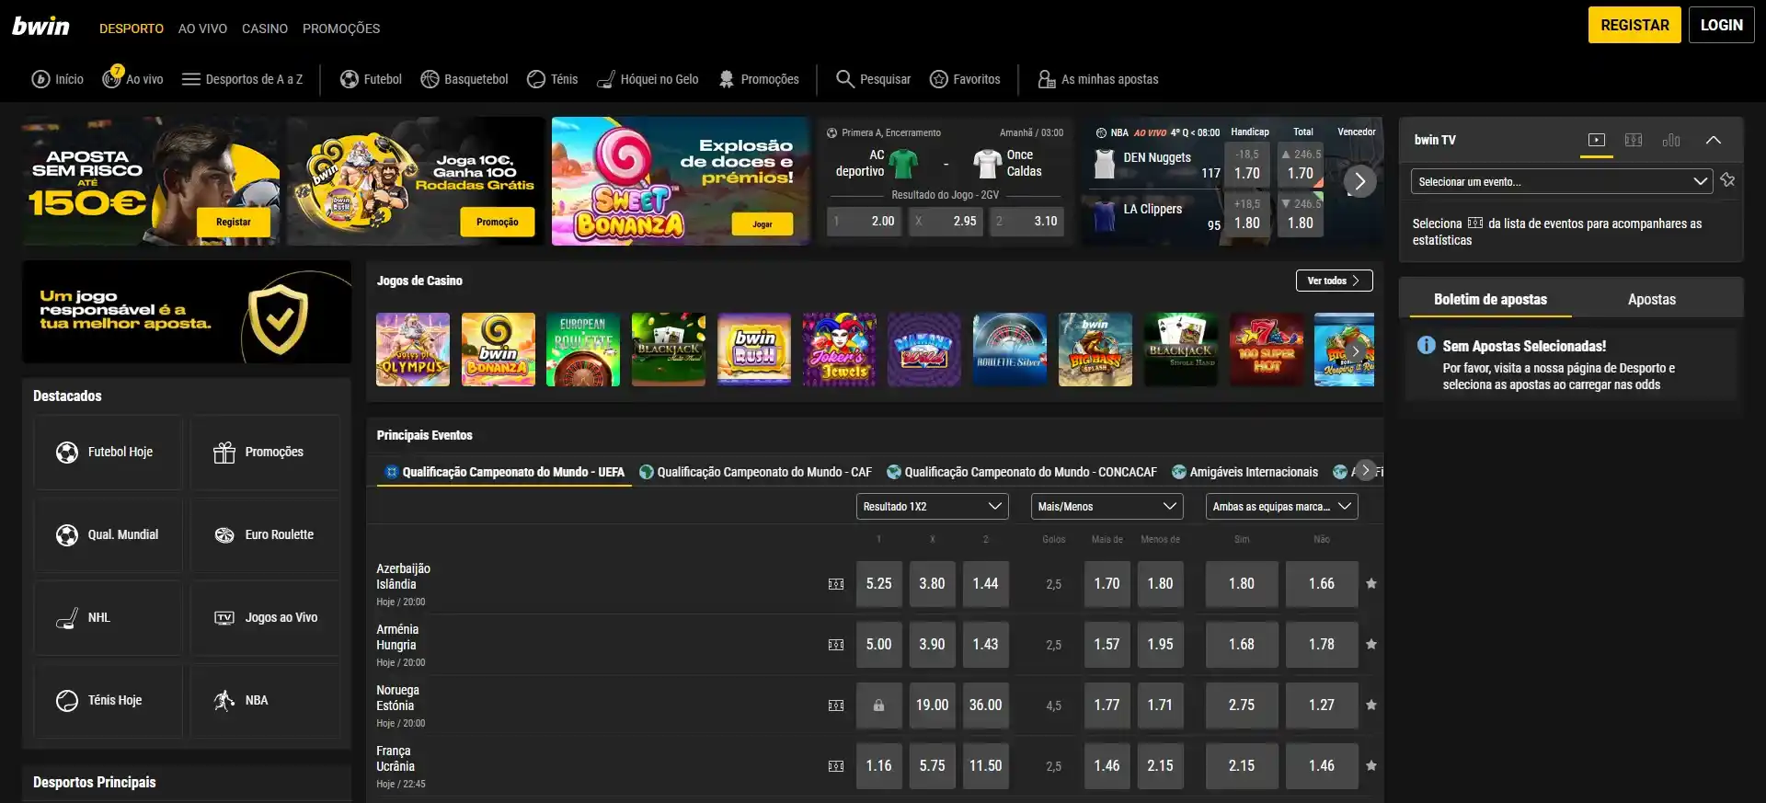1766x803 pixels.
Task: Open Desportos de A a Z menu
Action: [x=242, y=79]
